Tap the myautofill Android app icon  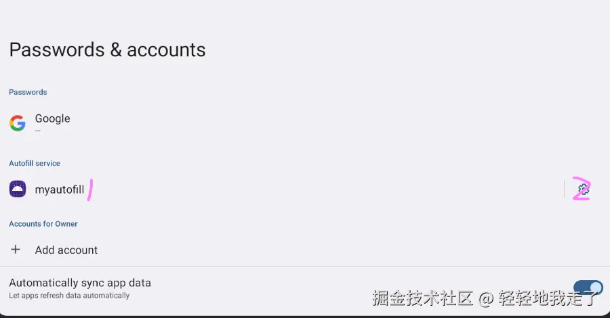point(18,189)
